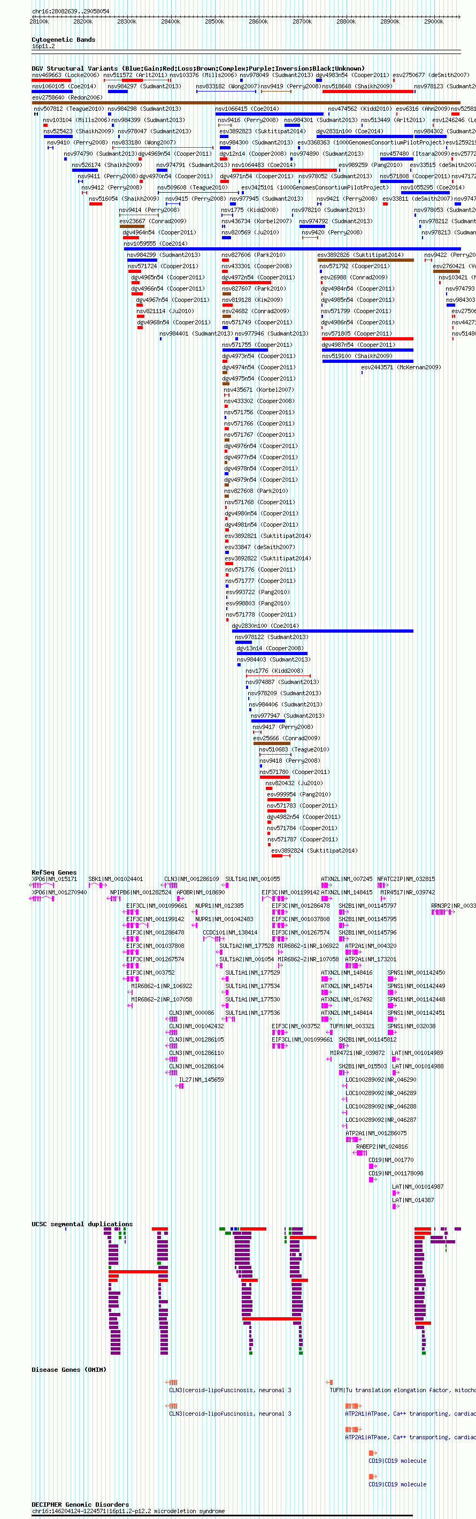Select variant nsv820432 (Ju2010)
Image resolution: width=476 pixels, height=1519 pixels.
click(294, 783)
